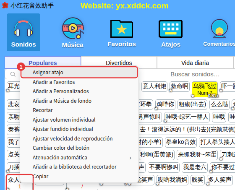Play the 哎哟我滴妈 sound button
Viewport: 235px width, 190px height.
tap(172, 180)
